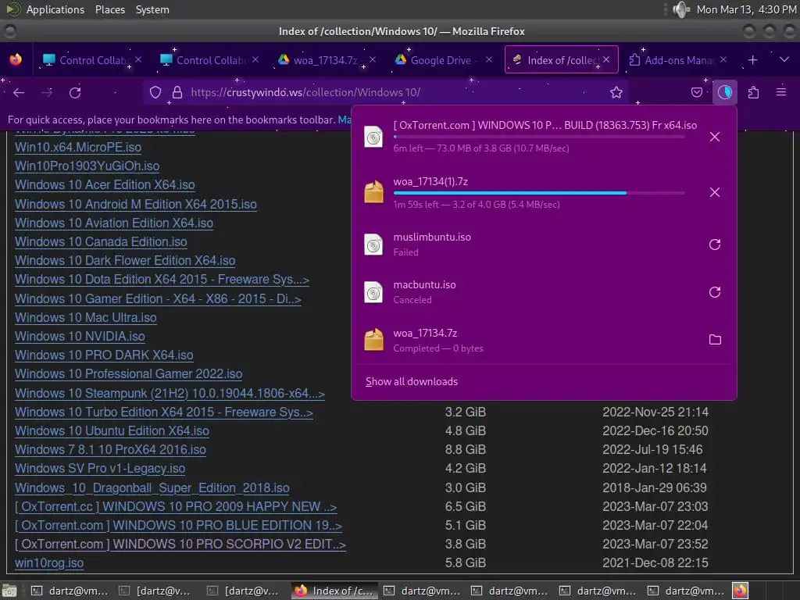Toggle the downloads panel toolbar button

tap(725, 92)
